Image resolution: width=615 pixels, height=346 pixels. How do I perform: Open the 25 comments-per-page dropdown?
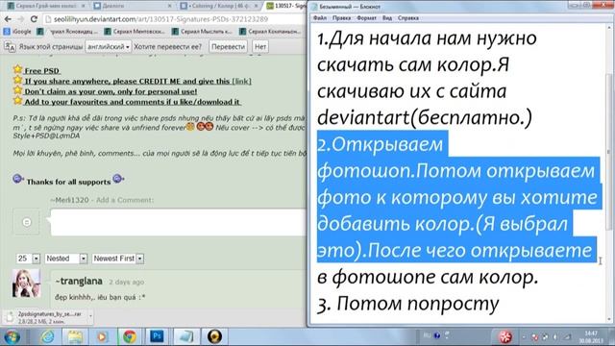click(28, 259)
